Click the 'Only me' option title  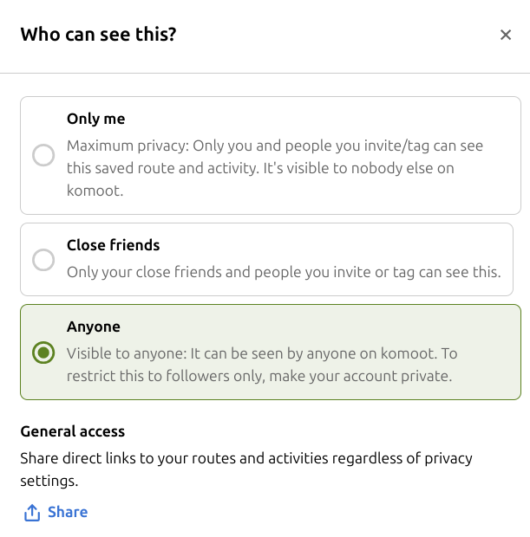[x=96, y=119]
